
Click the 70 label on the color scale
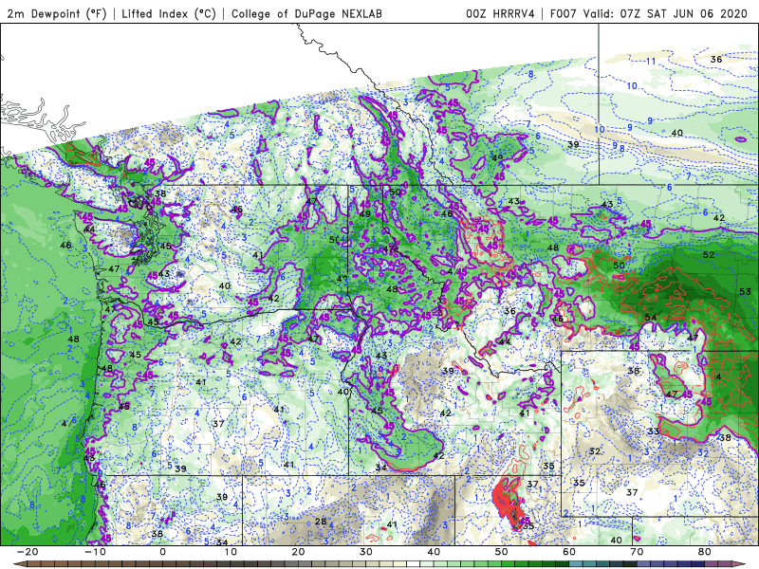637,552
